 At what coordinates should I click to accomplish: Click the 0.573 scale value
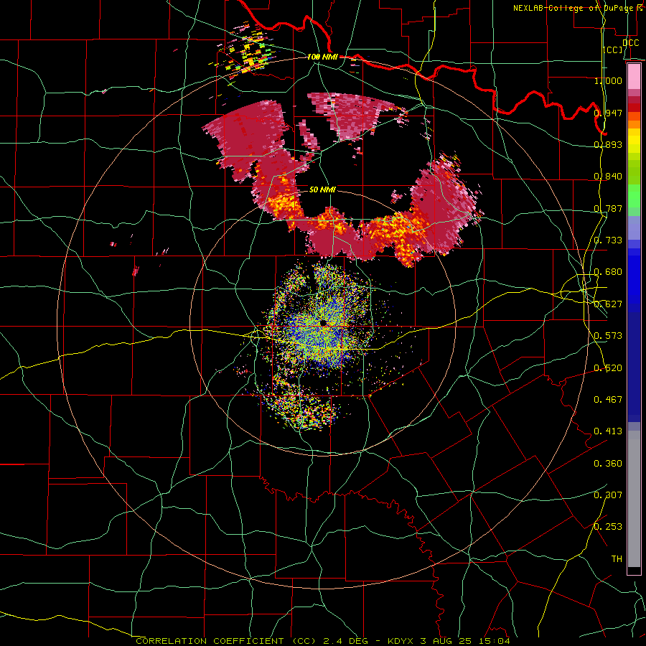click(x=608, y=335)
